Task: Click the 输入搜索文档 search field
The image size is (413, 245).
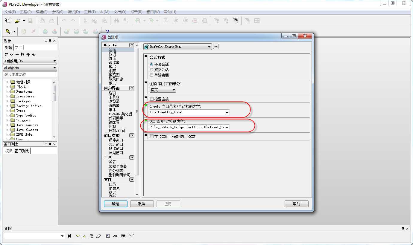Action: [x=30, y=74]
